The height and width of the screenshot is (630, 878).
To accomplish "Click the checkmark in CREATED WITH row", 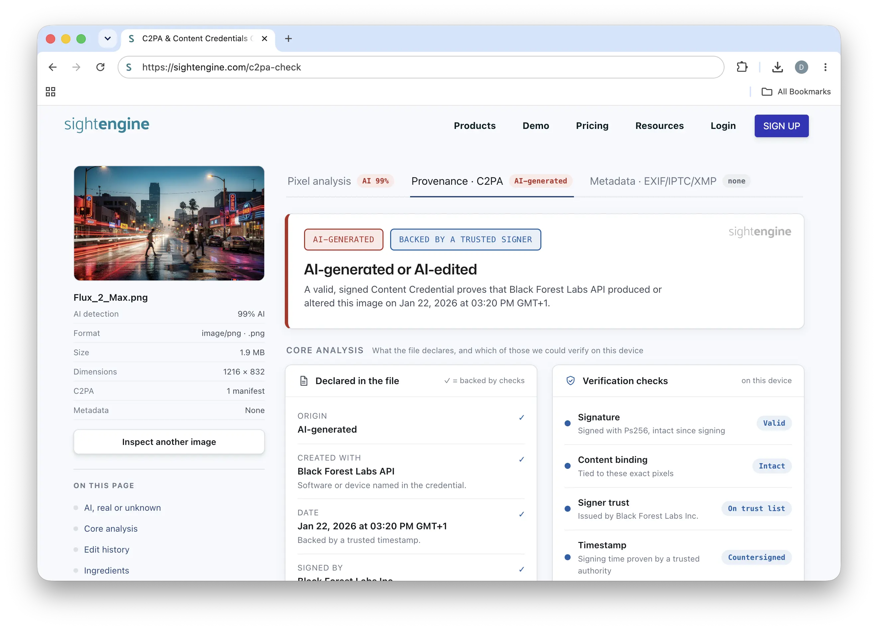I will coord(521,459).
